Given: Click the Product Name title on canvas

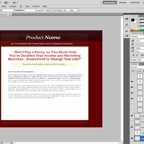Looking at the screenshot, I should (43, 37).
